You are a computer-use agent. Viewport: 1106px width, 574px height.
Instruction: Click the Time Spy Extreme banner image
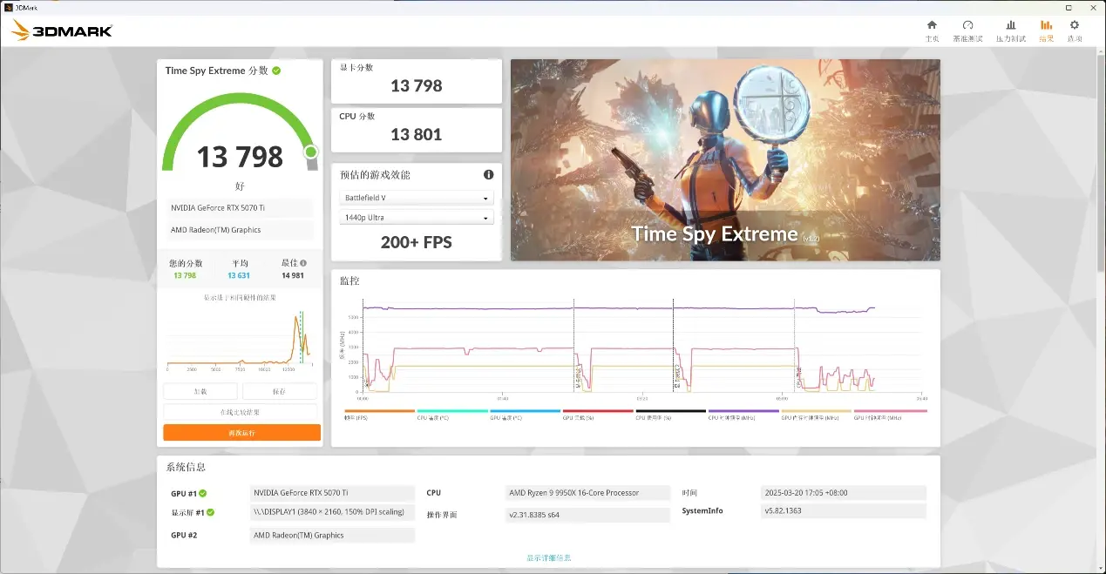click(725, 160)
